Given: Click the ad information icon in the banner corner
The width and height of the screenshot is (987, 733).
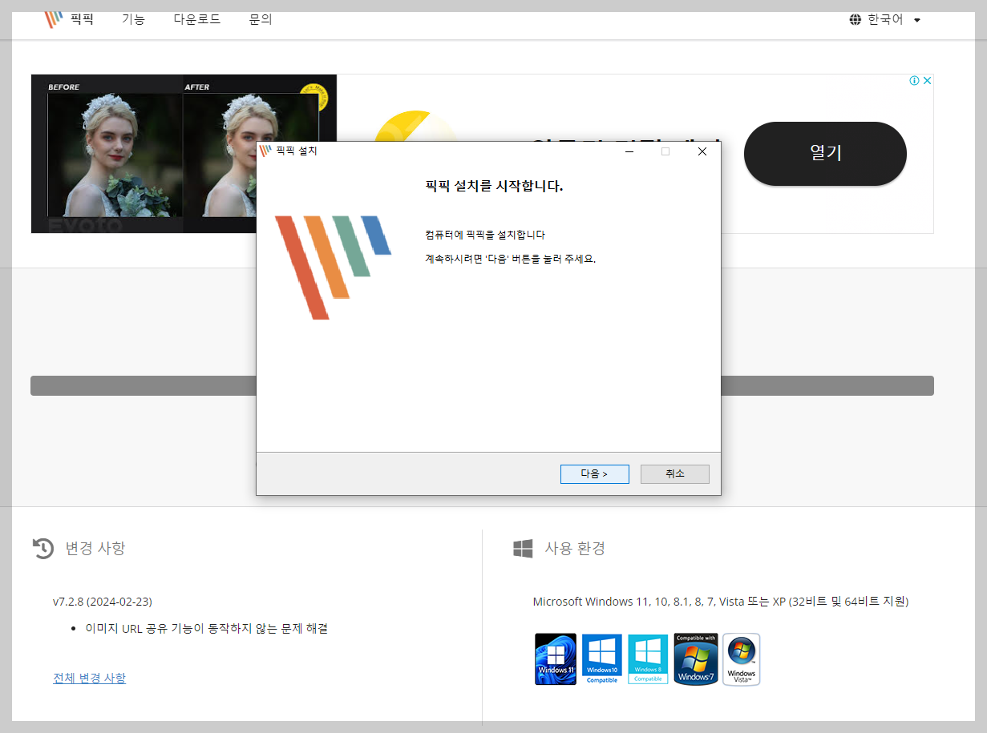Looking at the screenshot, I should [913, 80].
